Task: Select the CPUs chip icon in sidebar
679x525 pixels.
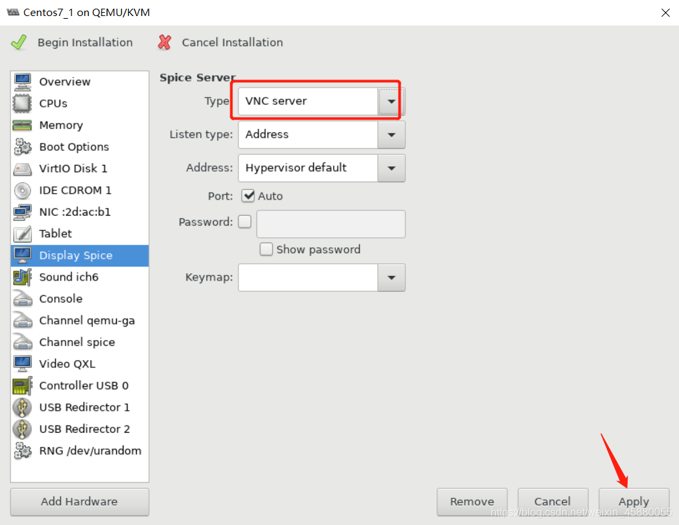Action: coord(22,104)
